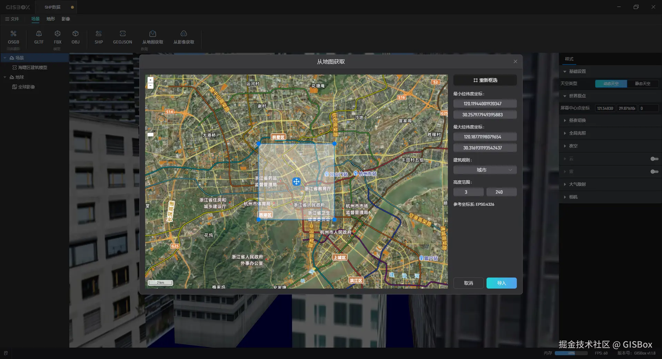Switch to the 影像 ribbon tab
The image size is (662, 359).
coord(66,19)
